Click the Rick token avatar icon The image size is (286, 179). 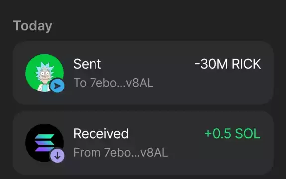[44, 73]
